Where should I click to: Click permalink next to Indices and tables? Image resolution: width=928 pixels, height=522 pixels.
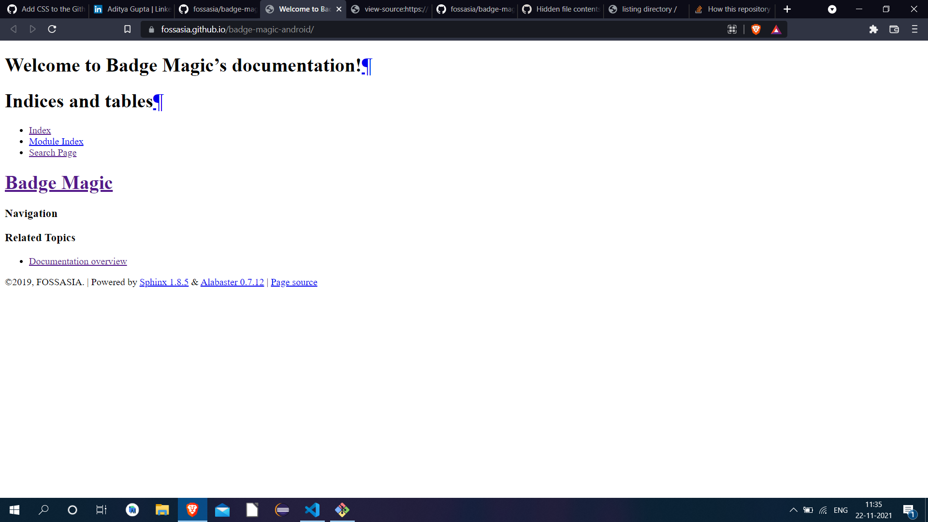[158, 101]
